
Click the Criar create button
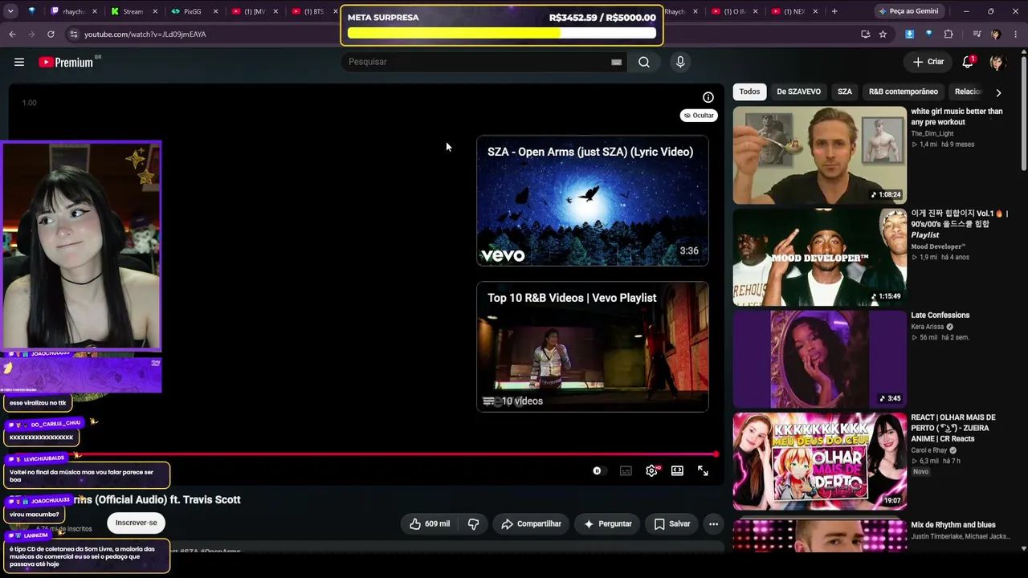pos(928,62)
